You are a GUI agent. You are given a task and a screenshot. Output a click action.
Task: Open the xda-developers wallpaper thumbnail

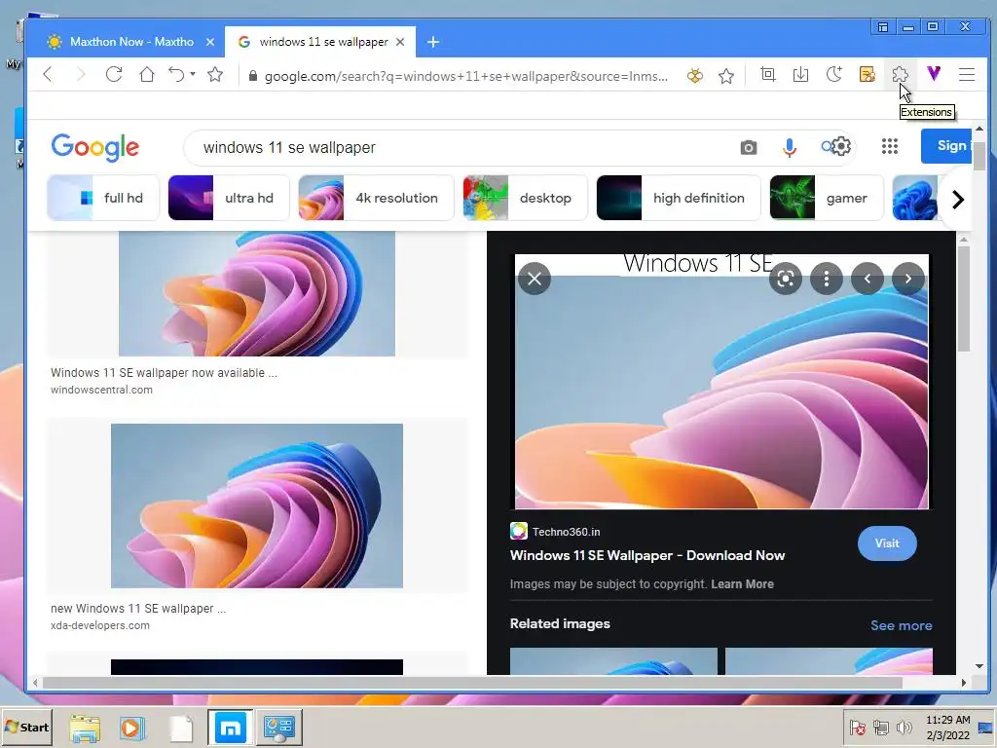coord(257,505)
